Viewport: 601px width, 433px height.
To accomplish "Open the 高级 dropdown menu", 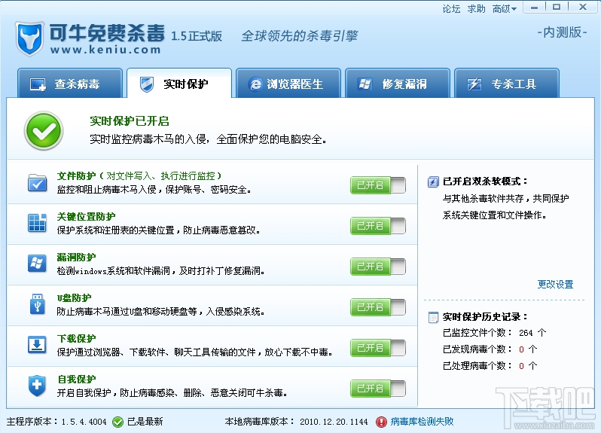I will 505,9.
